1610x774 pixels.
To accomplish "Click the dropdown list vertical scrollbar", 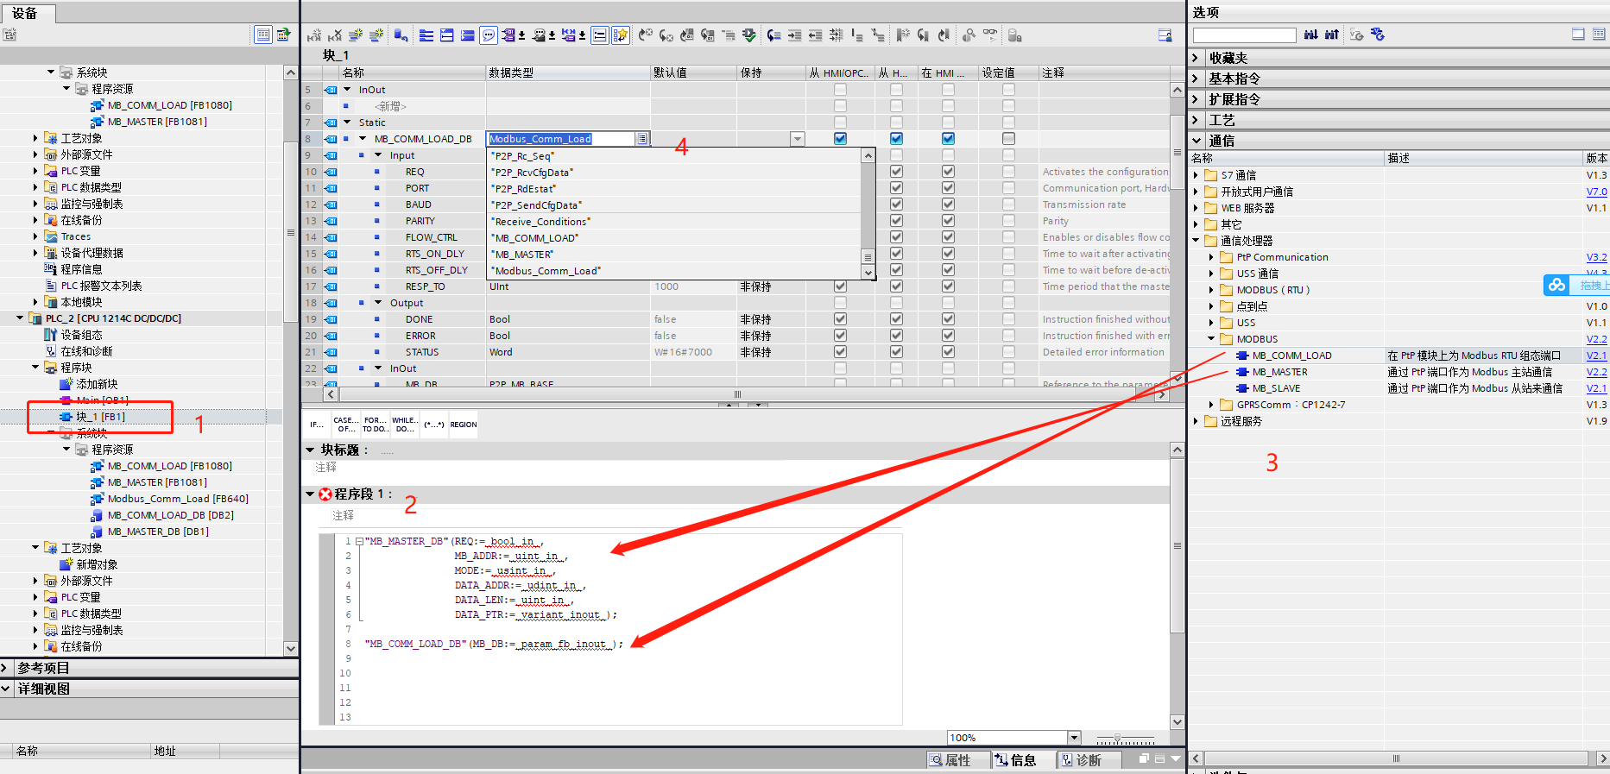I will click(868, 214).
